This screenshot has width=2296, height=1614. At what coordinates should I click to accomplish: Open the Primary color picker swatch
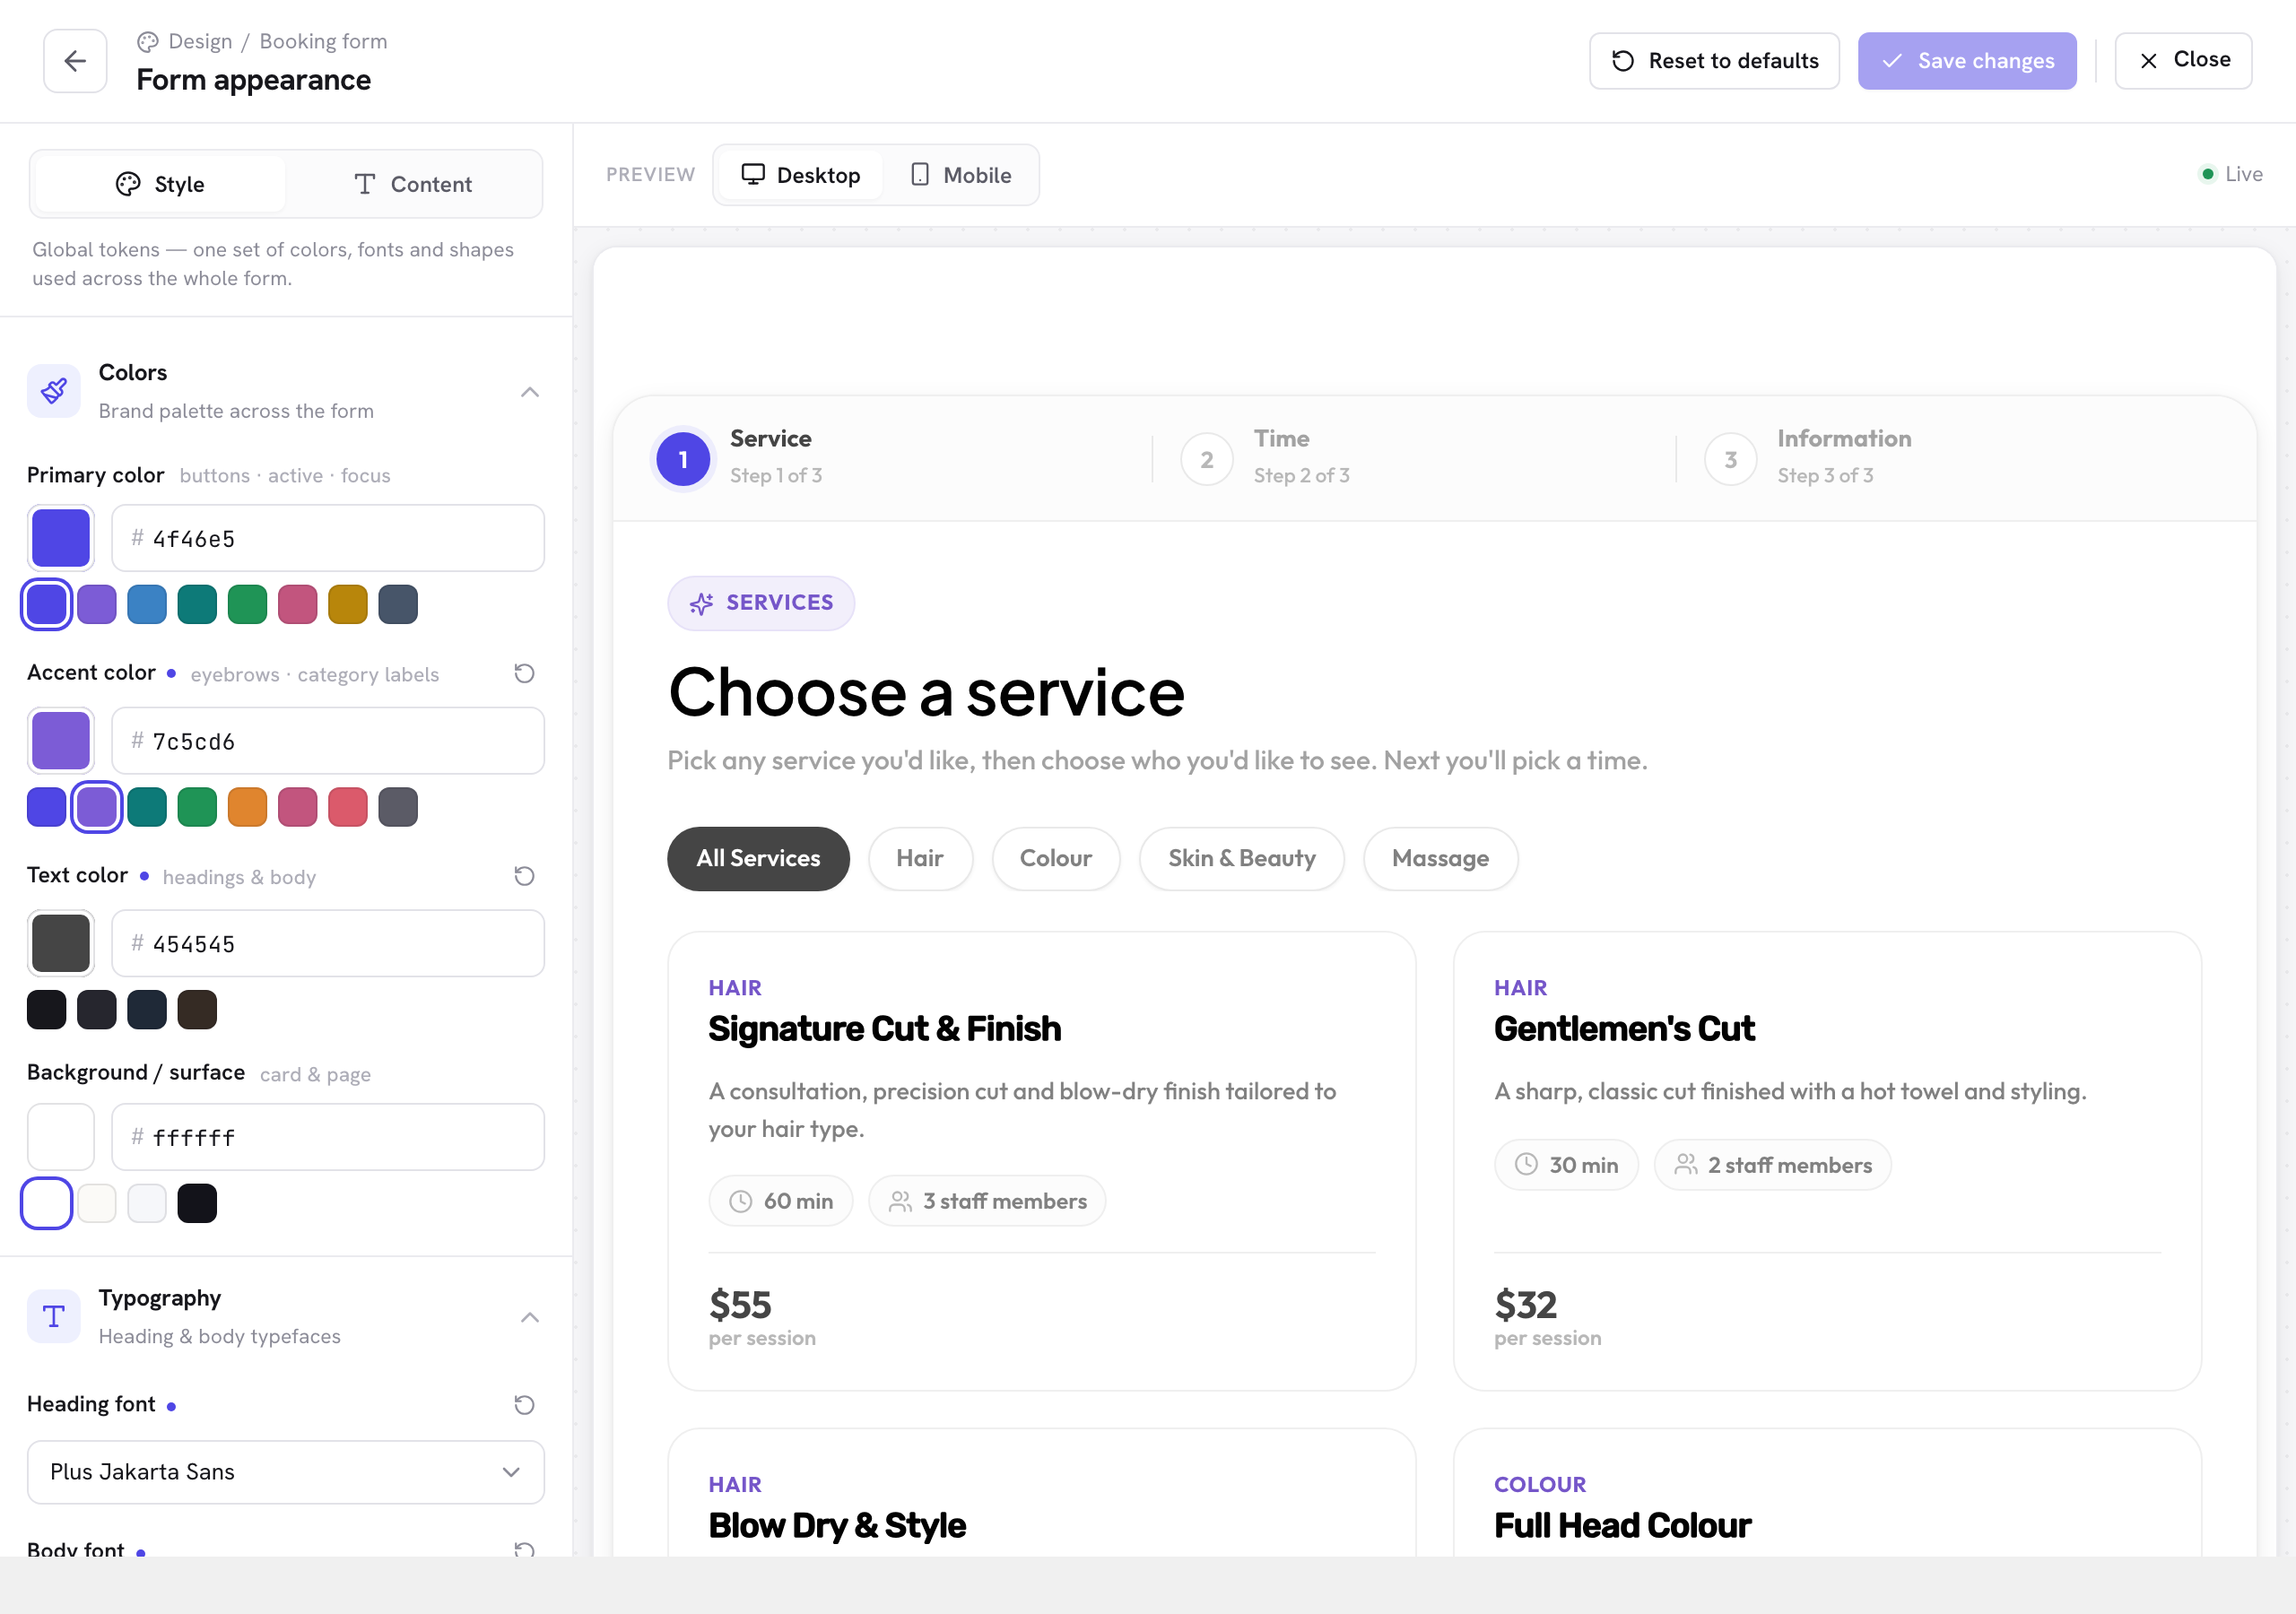coord(61,538)
